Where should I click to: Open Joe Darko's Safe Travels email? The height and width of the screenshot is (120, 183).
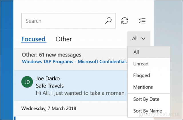71,86
